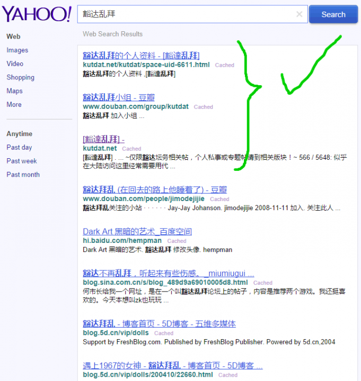Filter results to Past day
Viewport: 361px width, 381px height.
click(19, 148)
